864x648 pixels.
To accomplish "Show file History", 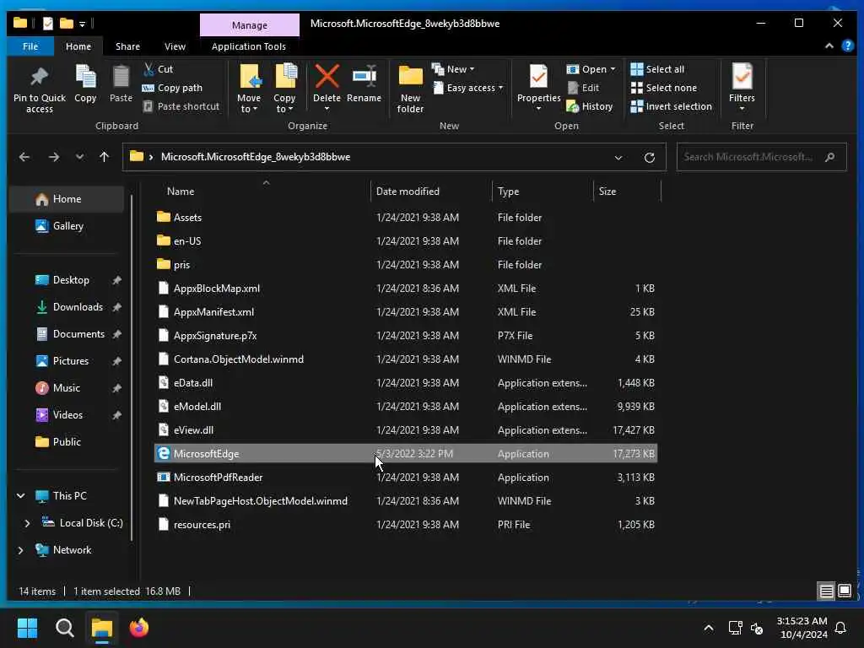I will [590, 106].
